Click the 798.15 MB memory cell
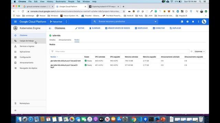Viewport: 220px width, 123px height. click(x=129, y=61)
